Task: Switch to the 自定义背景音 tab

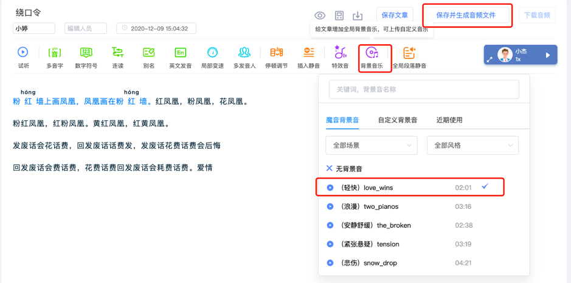Action: (398, 120)
